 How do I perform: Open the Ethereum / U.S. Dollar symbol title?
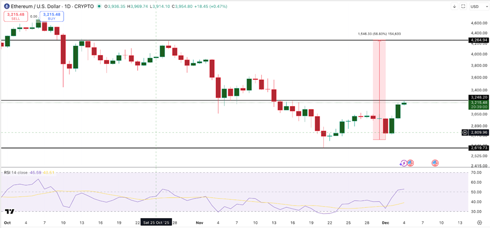click(52, 6)
